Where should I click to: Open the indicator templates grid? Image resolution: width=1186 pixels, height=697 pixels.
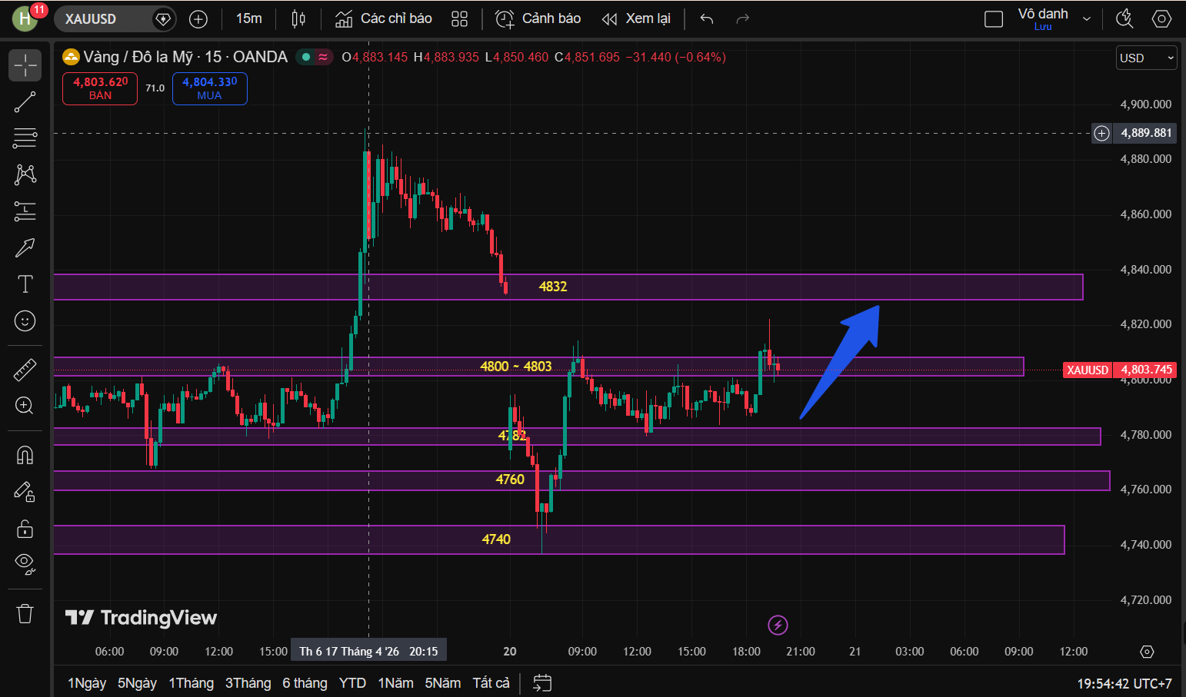pos(459,19)
